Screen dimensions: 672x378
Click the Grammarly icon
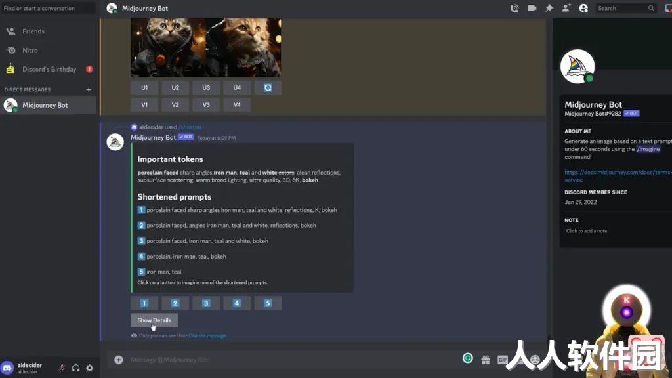pyautogui.click(x=467, y=358)
